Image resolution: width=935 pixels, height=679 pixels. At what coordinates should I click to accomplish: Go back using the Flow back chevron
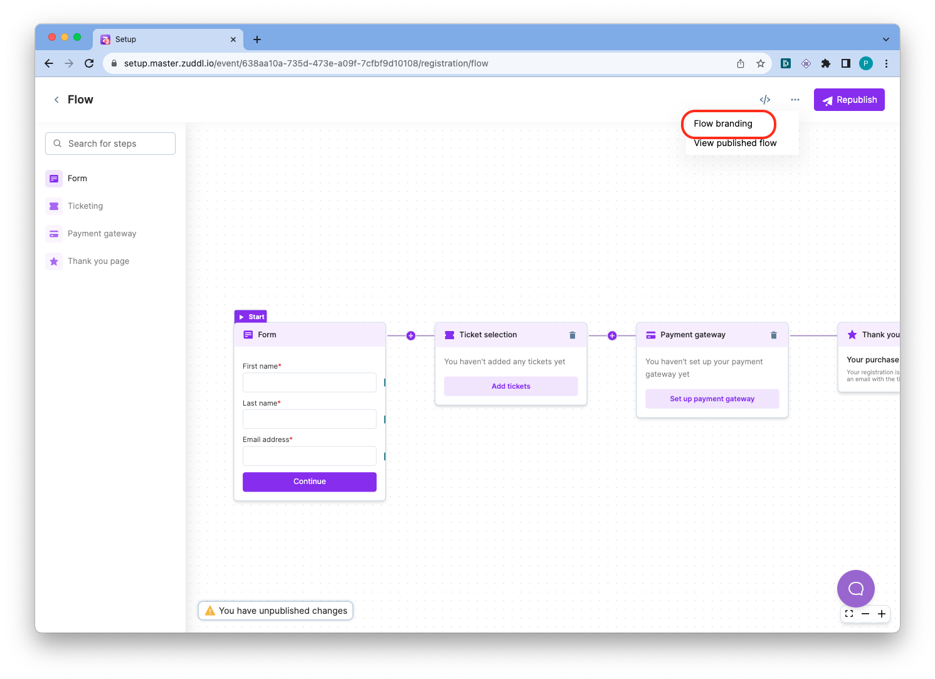pyautogui.click(x=56, y=100)
